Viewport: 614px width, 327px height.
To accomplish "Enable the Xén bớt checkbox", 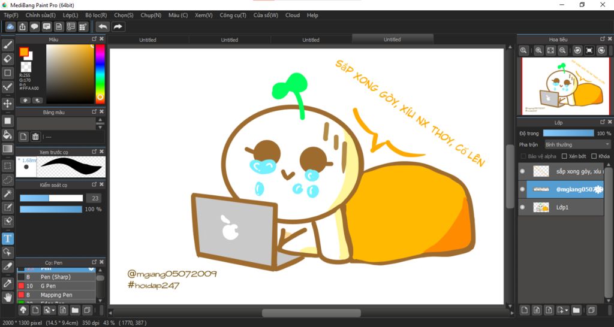I will 564,156.
